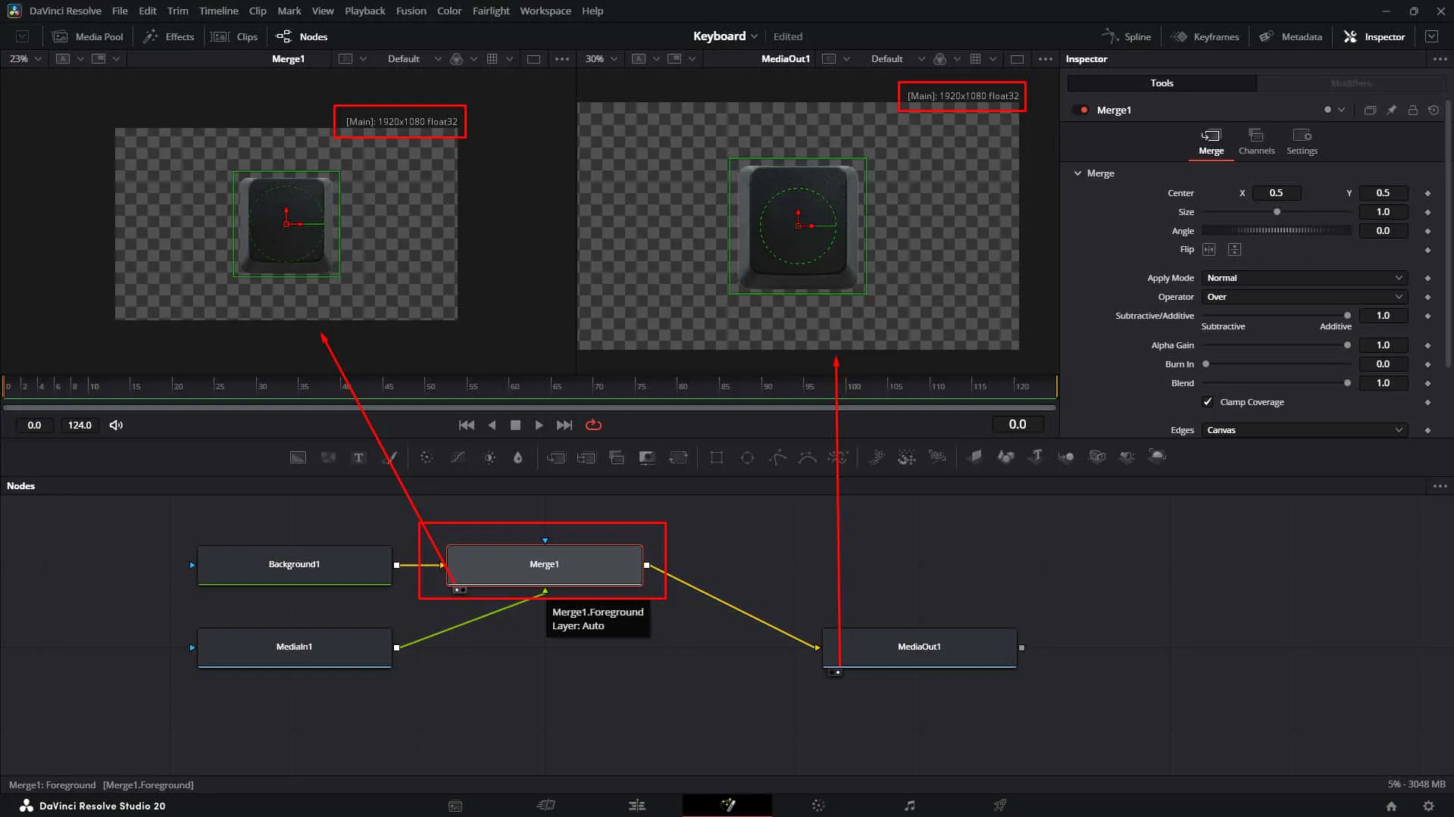This screenshot has width=1454, height=817.
Task: Open right viewer zoom dropdown at 30%
Action: tap(602, 59)
